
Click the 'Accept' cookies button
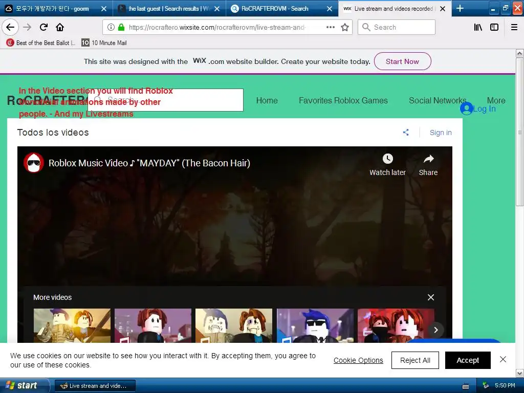pyautogui.click(x=468, y=360)
